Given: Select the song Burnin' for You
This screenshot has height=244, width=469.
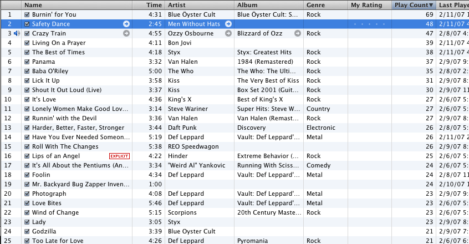Looking at the screenshot, I should pyautogui.click(x=54, y=14).
